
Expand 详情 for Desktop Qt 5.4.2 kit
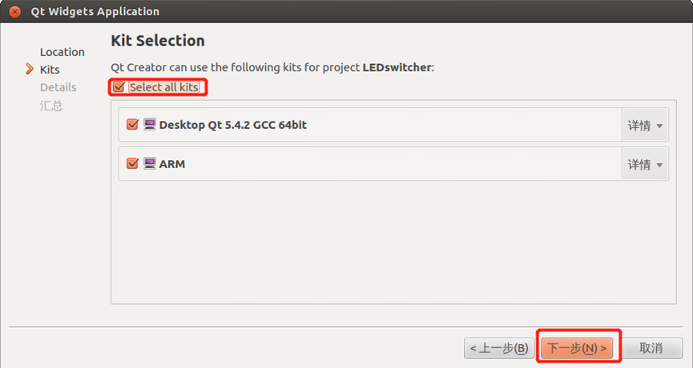(645, 126)
